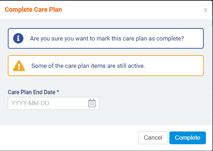Click the calendar icon in the date field
Screen dimensions: 213x151
(92, 103)
